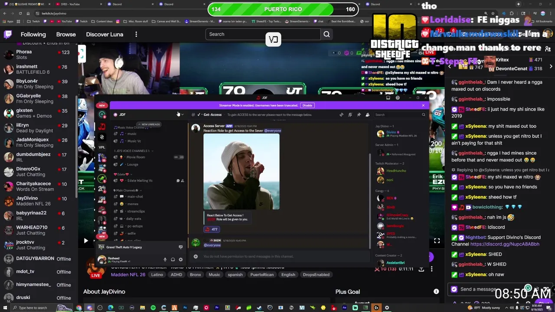
Task: Open the main-chat Discord channel
Action: click(x=135, y=197)
